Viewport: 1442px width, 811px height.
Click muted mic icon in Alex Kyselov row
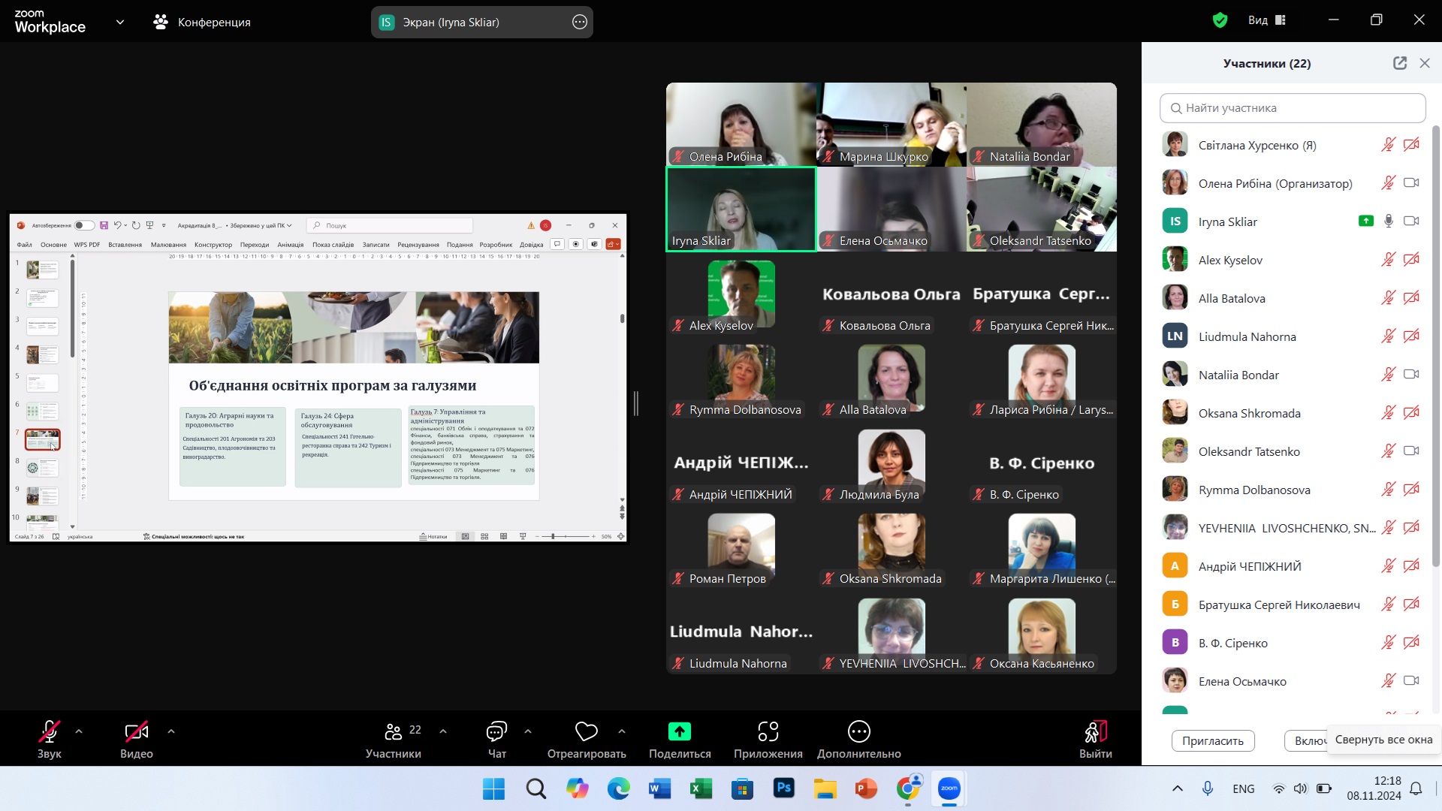(1389, 260)
